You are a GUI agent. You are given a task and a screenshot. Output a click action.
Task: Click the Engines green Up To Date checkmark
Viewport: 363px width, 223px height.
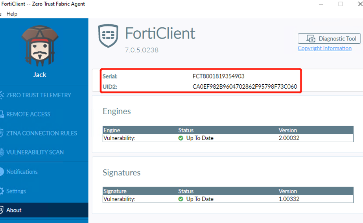coord(181,138)
